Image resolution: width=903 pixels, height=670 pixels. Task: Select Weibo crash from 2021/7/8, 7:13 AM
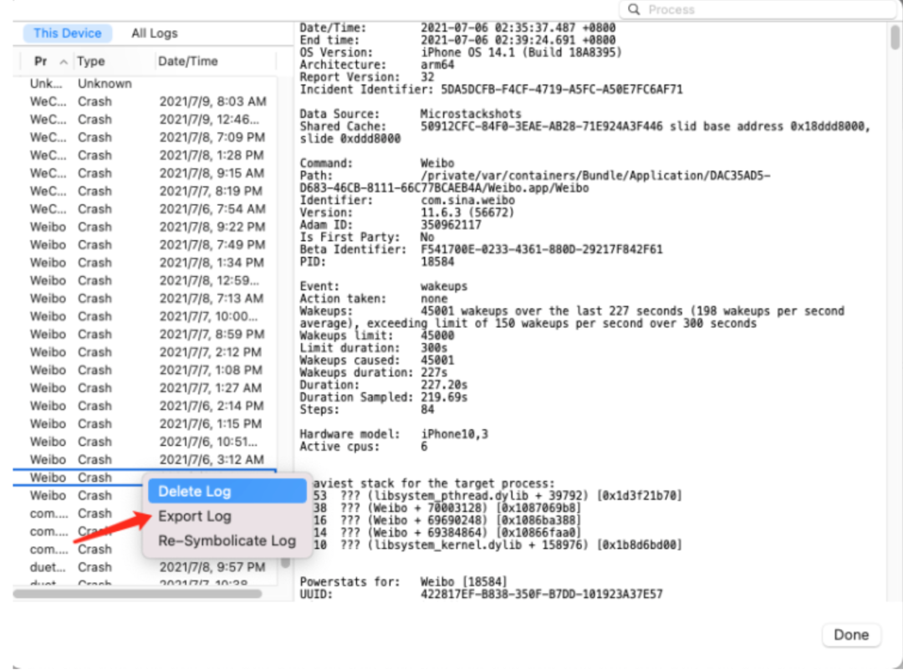point(145,299)
